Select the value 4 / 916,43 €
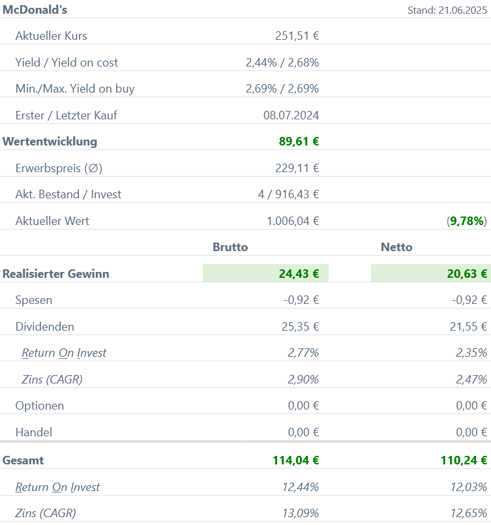 288,194
